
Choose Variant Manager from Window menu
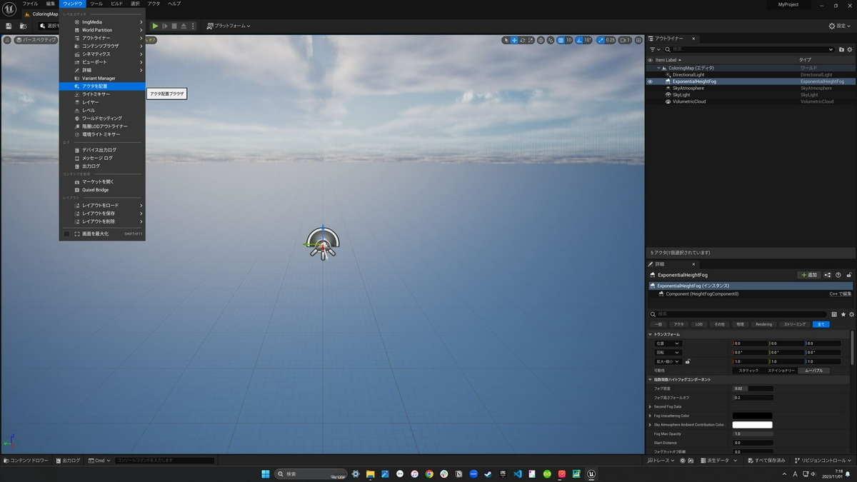pos(102,78)
